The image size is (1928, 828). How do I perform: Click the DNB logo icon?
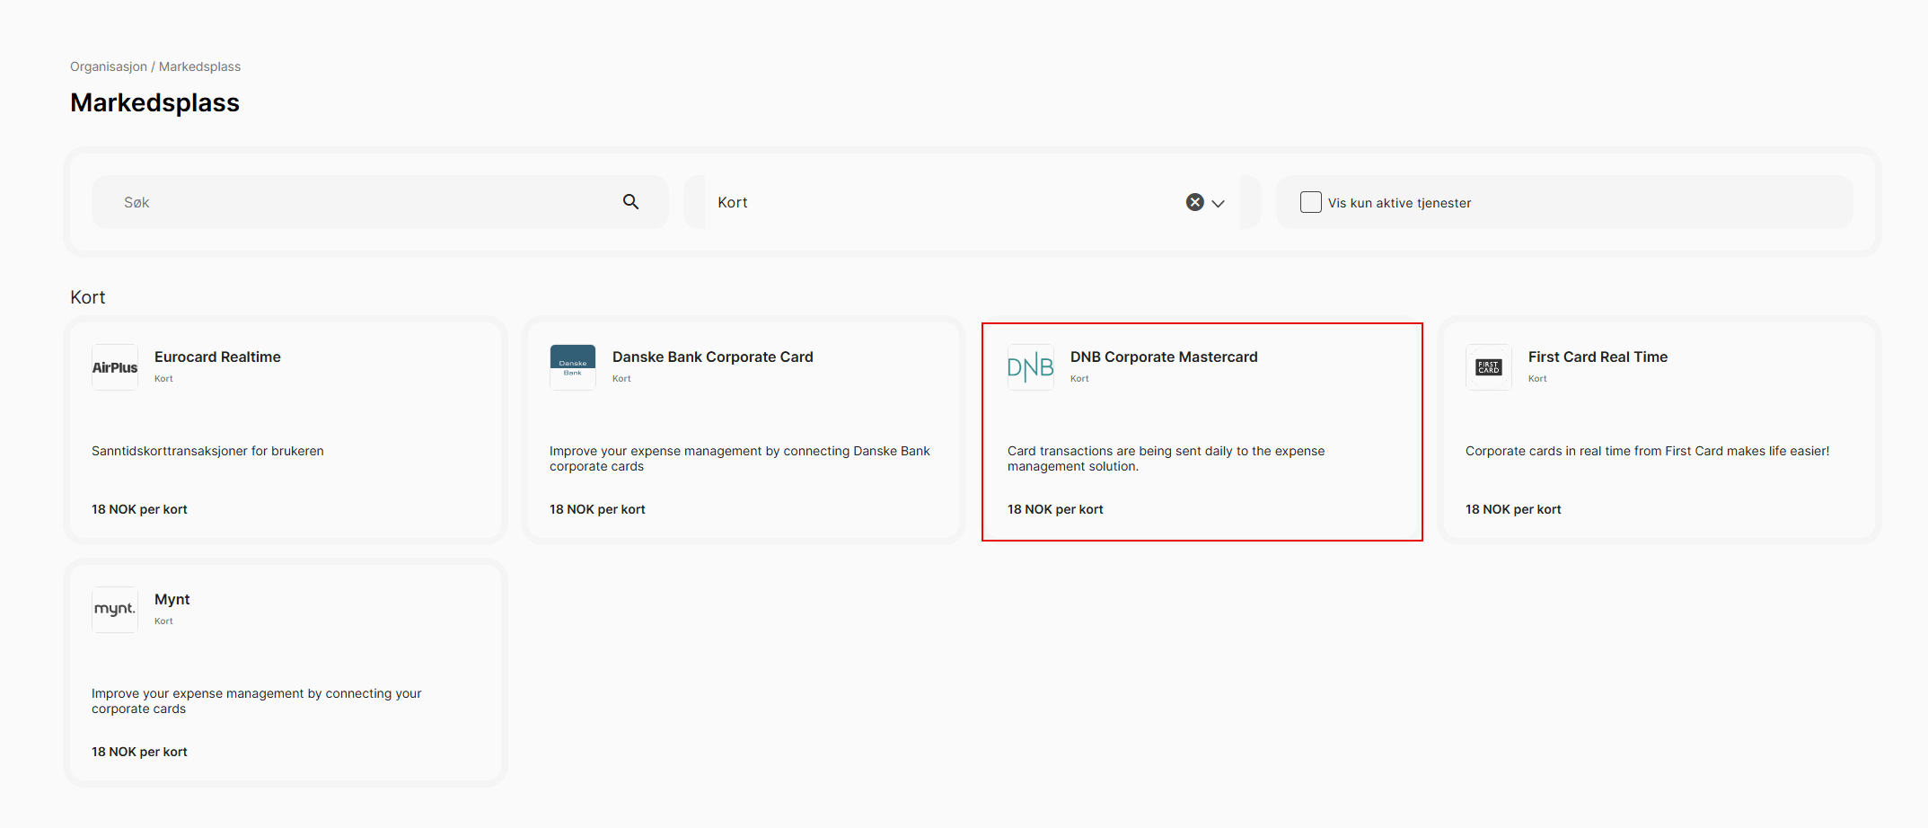click(1031, 367)
